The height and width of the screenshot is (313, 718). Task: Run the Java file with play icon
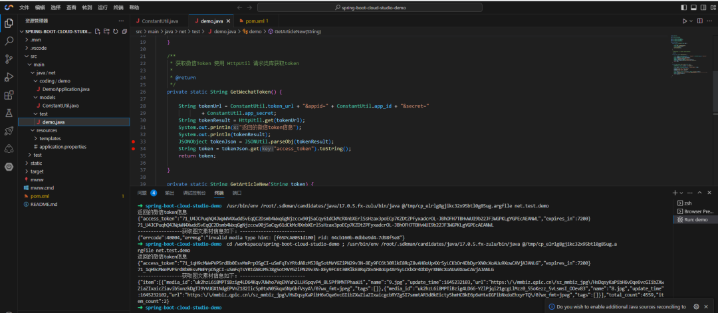(685, 21)
